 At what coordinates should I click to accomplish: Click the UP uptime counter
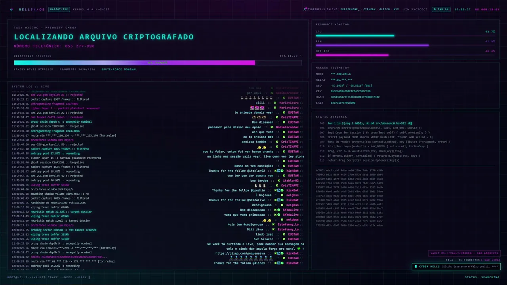pyautogui.click(x=487, y=9)
